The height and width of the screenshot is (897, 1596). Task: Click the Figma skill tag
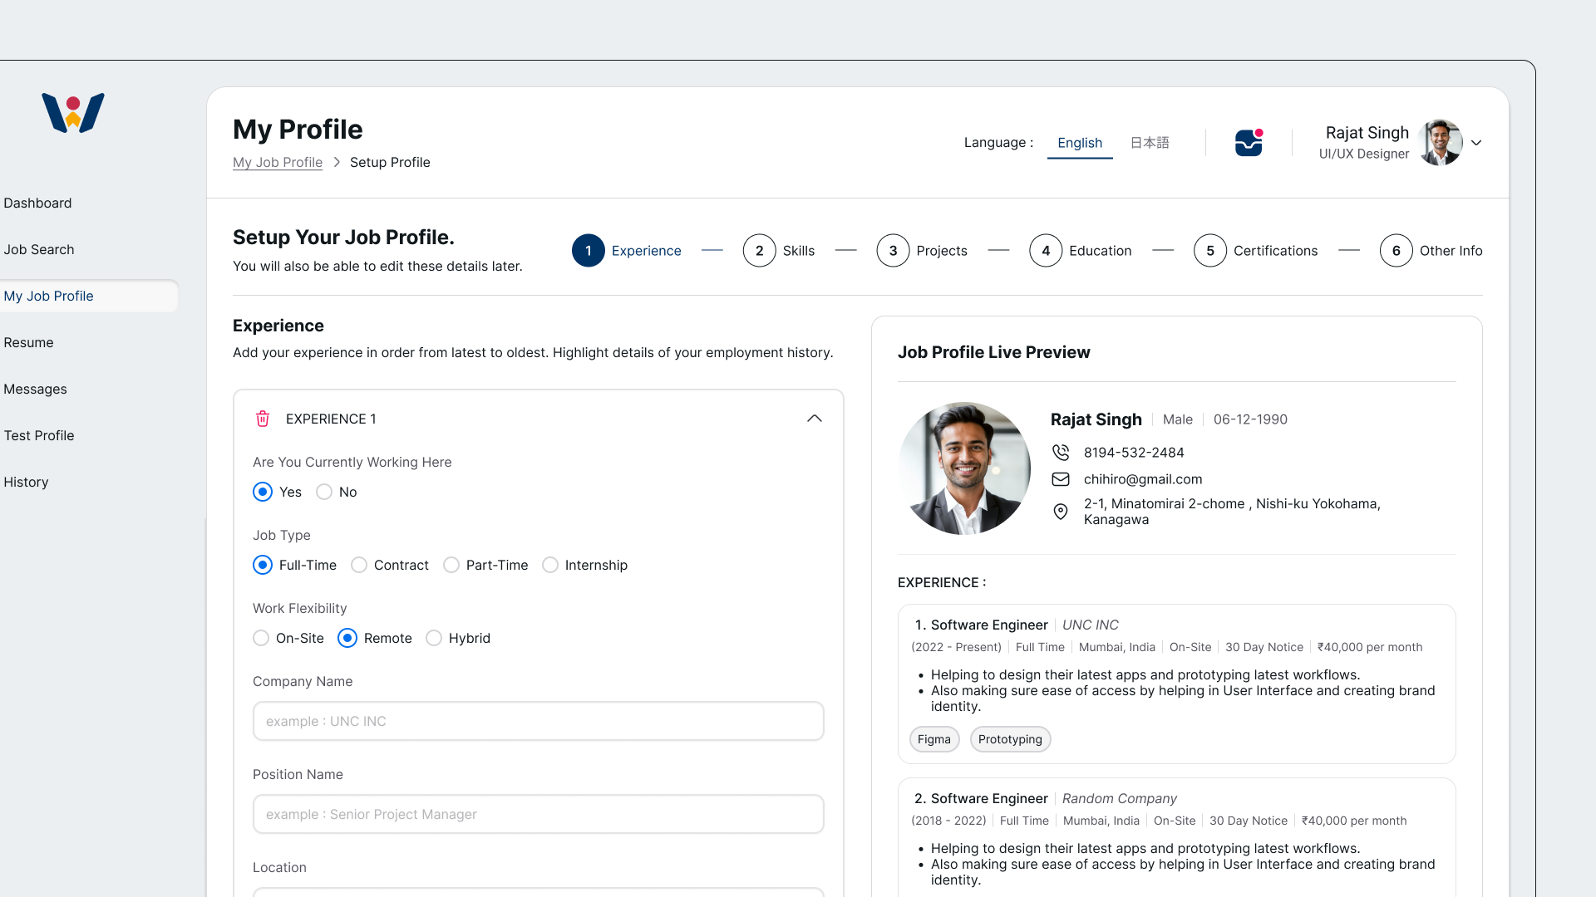pos(934,739)
